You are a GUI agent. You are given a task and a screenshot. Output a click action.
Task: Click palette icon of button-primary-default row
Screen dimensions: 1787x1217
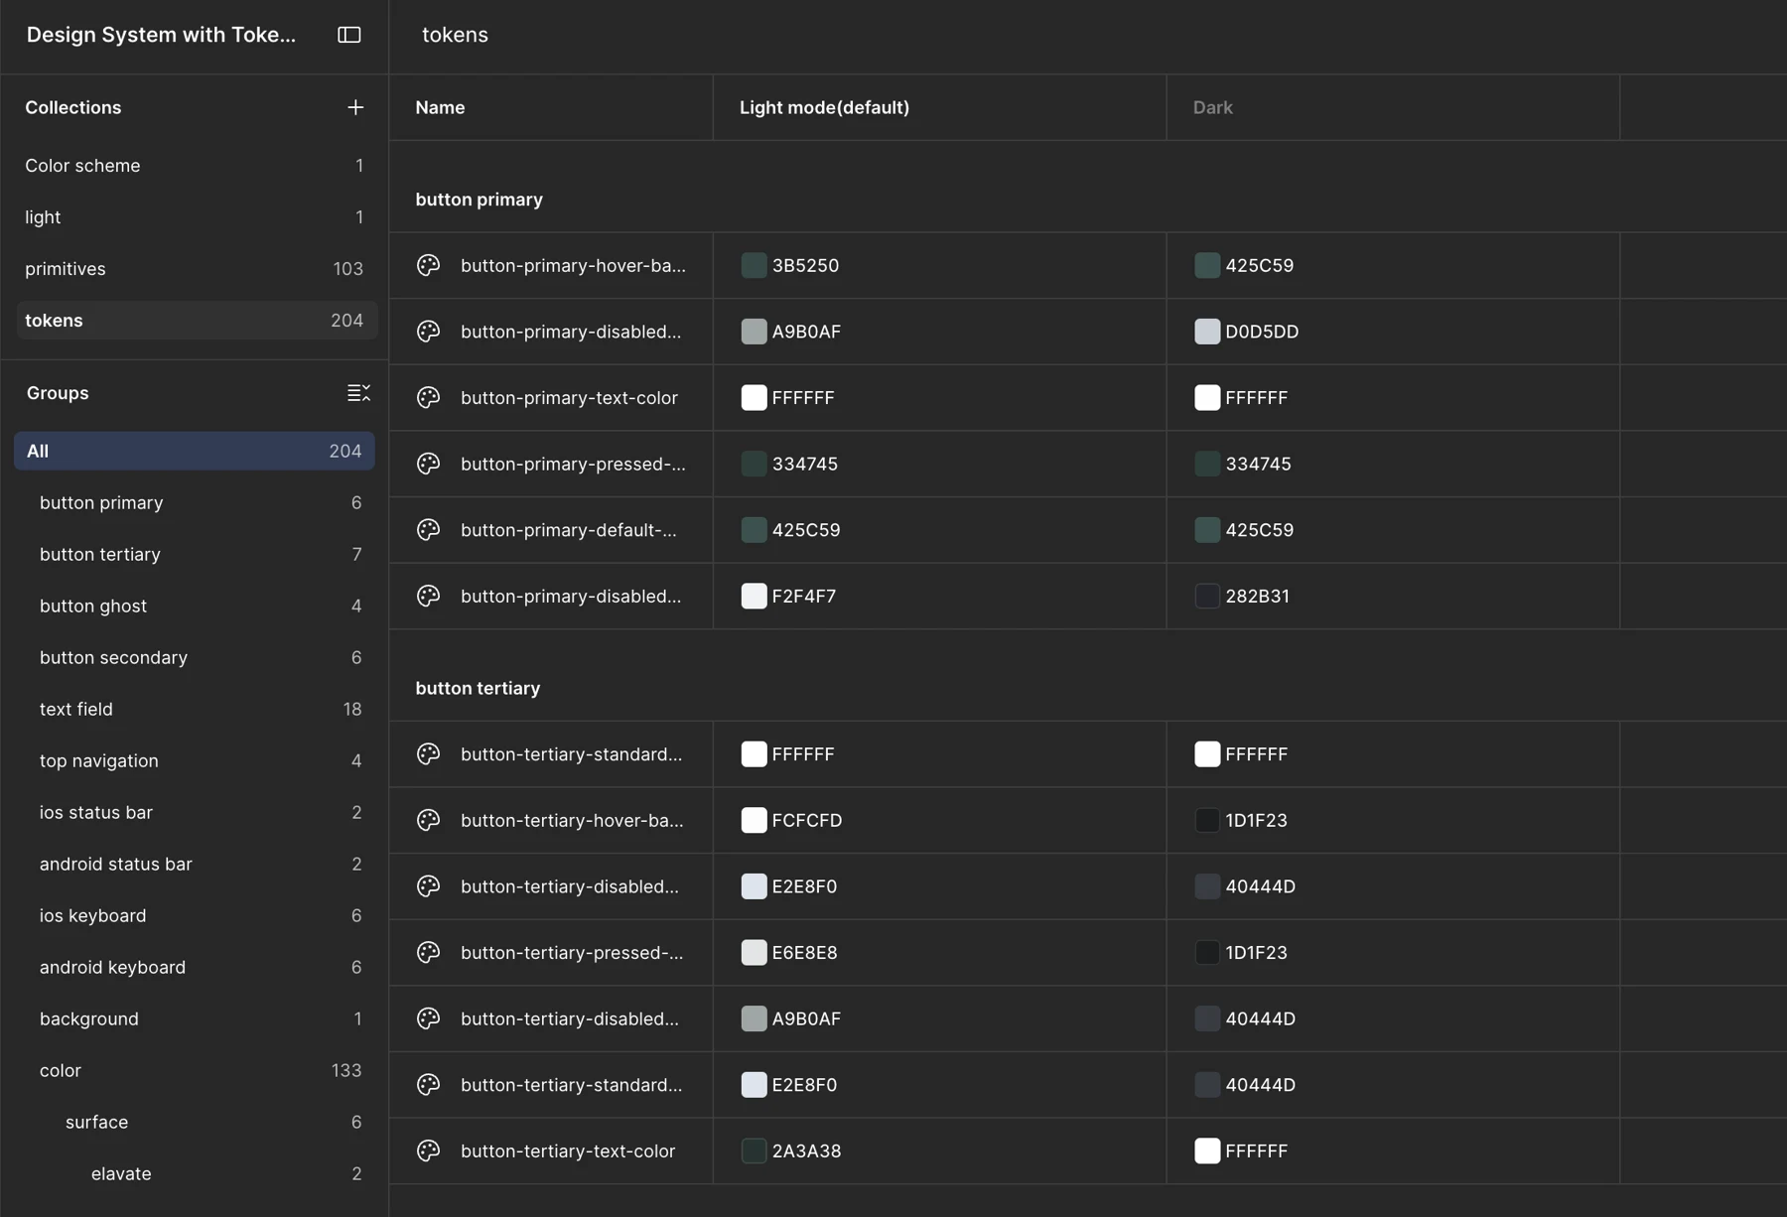428,530
